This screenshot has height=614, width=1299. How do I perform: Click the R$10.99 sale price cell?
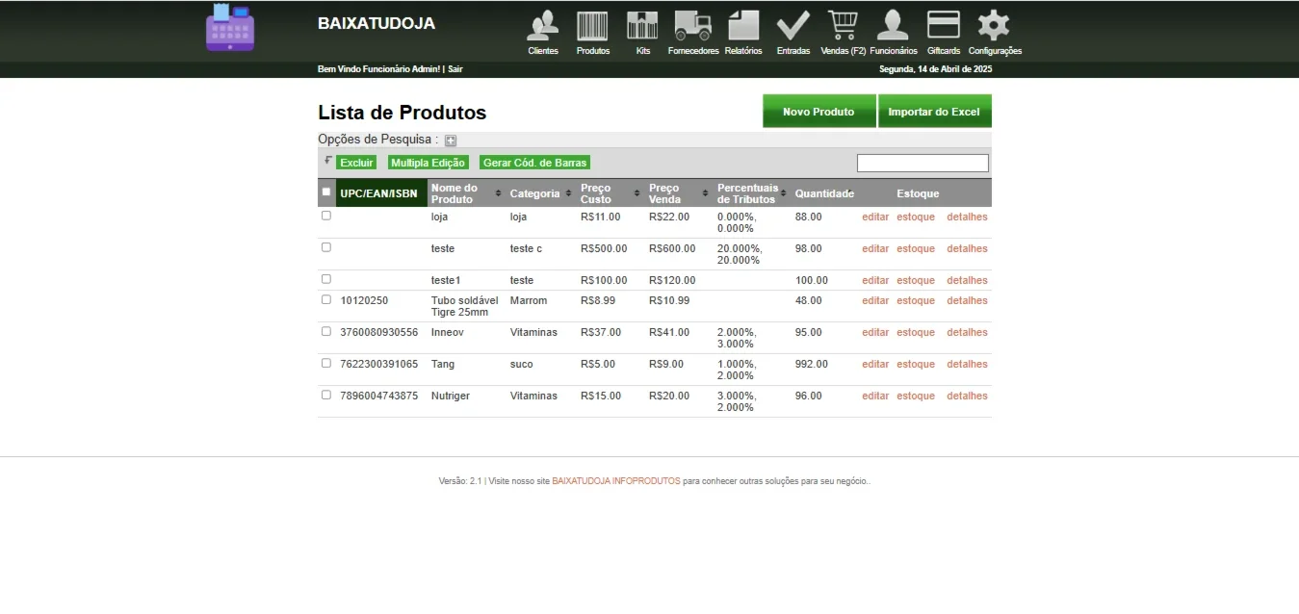669,300
